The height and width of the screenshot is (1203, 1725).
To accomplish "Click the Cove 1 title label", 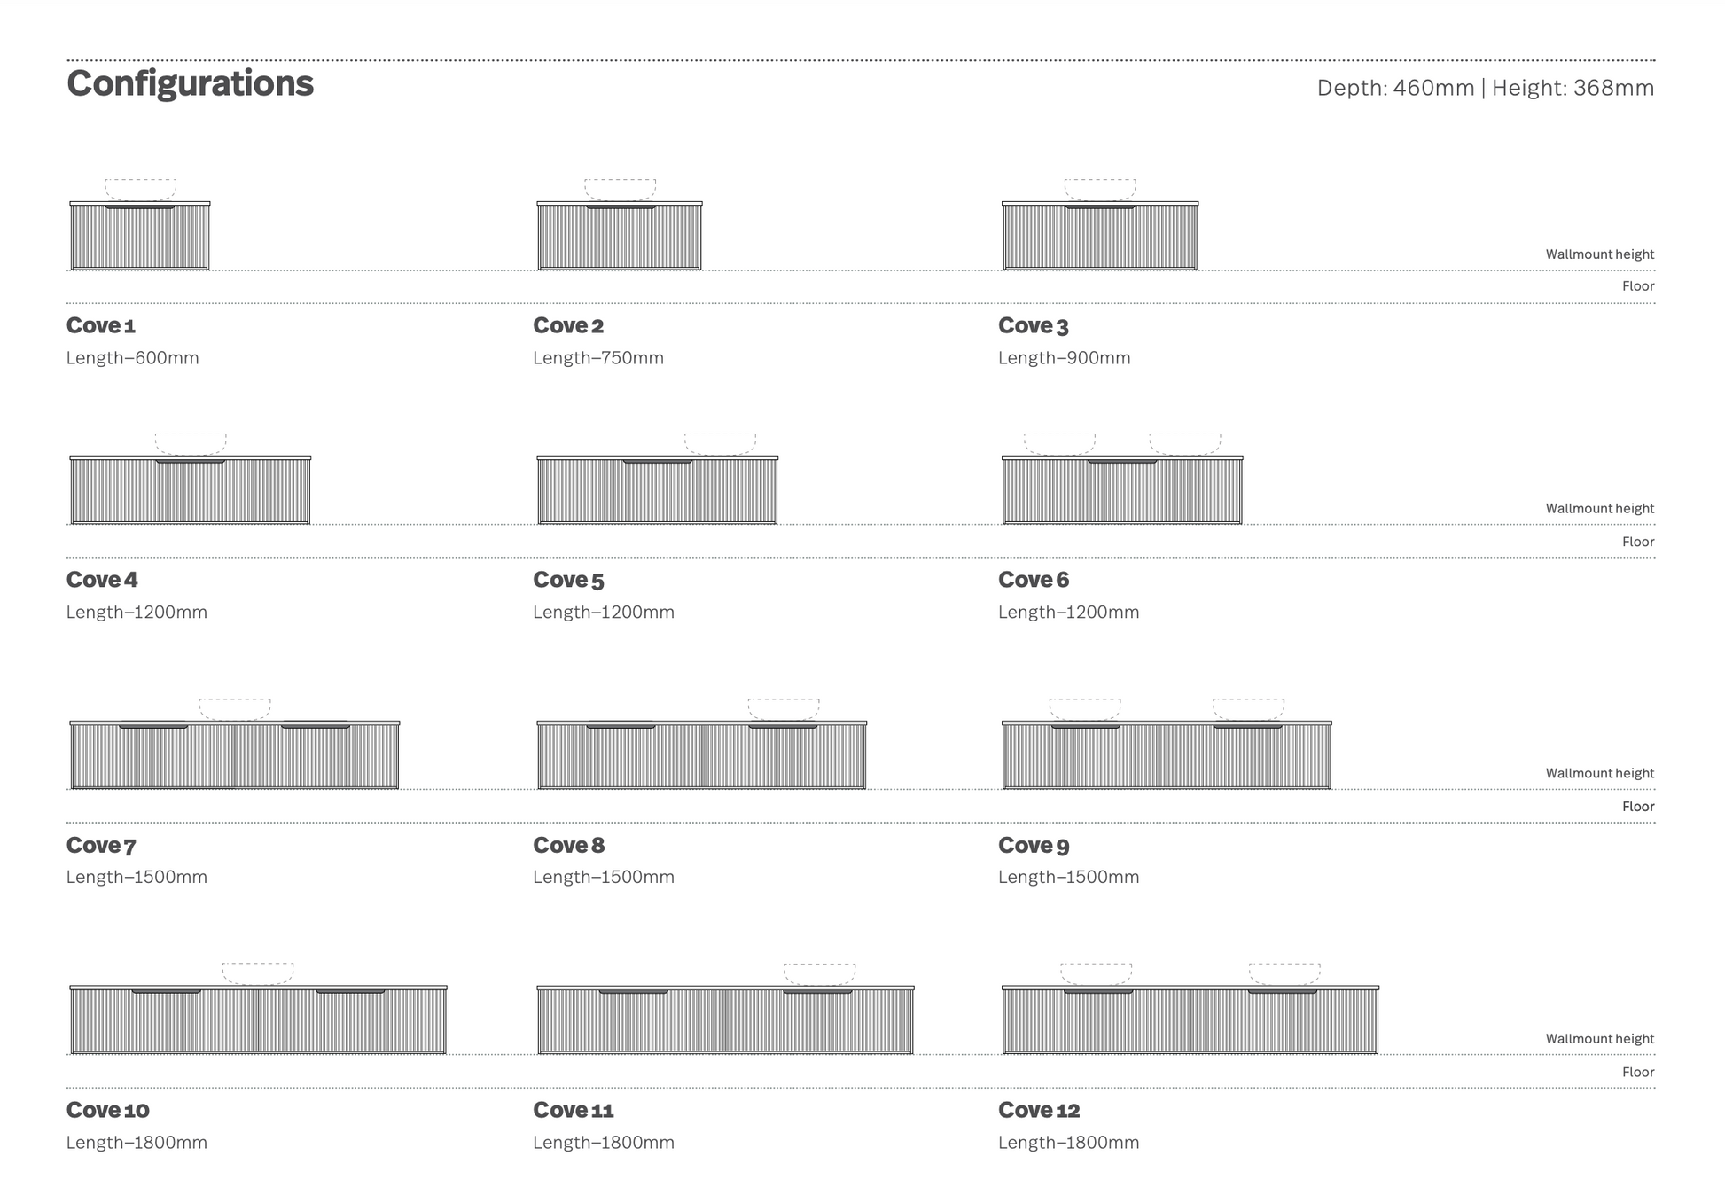I will [x=101, y=325].
